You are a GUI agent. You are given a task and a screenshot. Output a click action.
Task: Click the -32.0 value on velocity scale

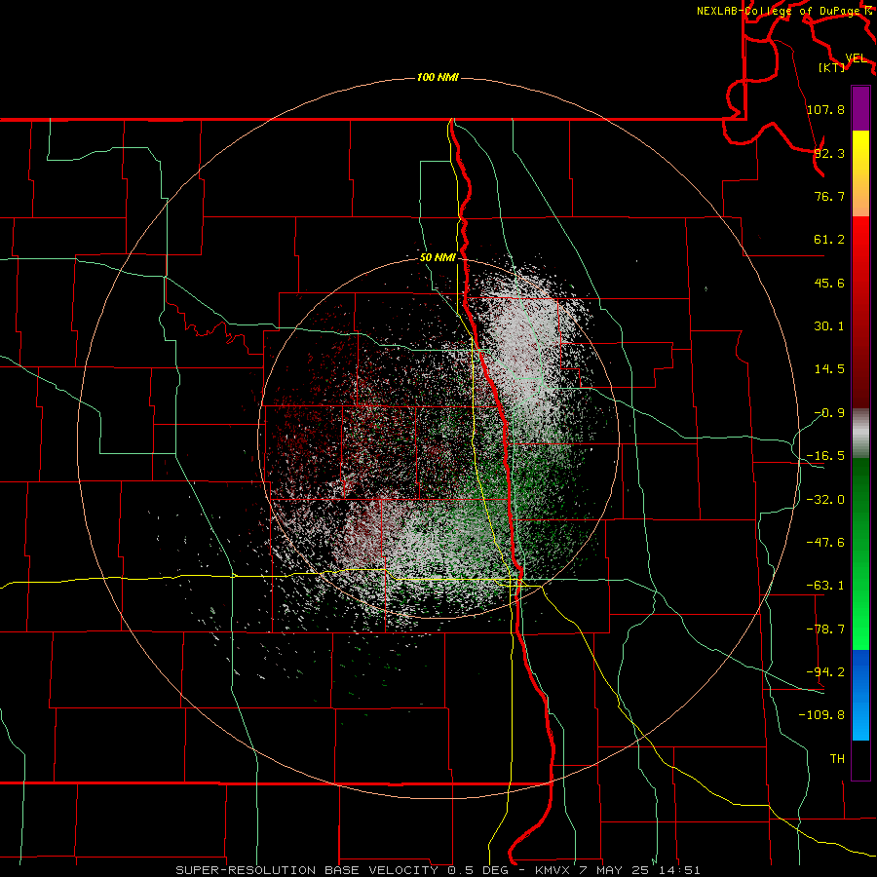pos(825,500)
